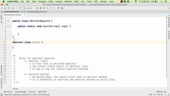Click the Back navigation arrow

pos(13,8)
